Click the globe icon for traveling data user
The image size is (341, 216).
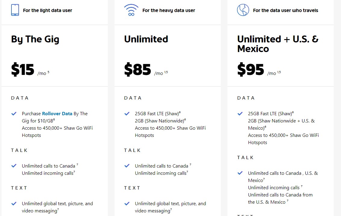click(x=243, y=9)
